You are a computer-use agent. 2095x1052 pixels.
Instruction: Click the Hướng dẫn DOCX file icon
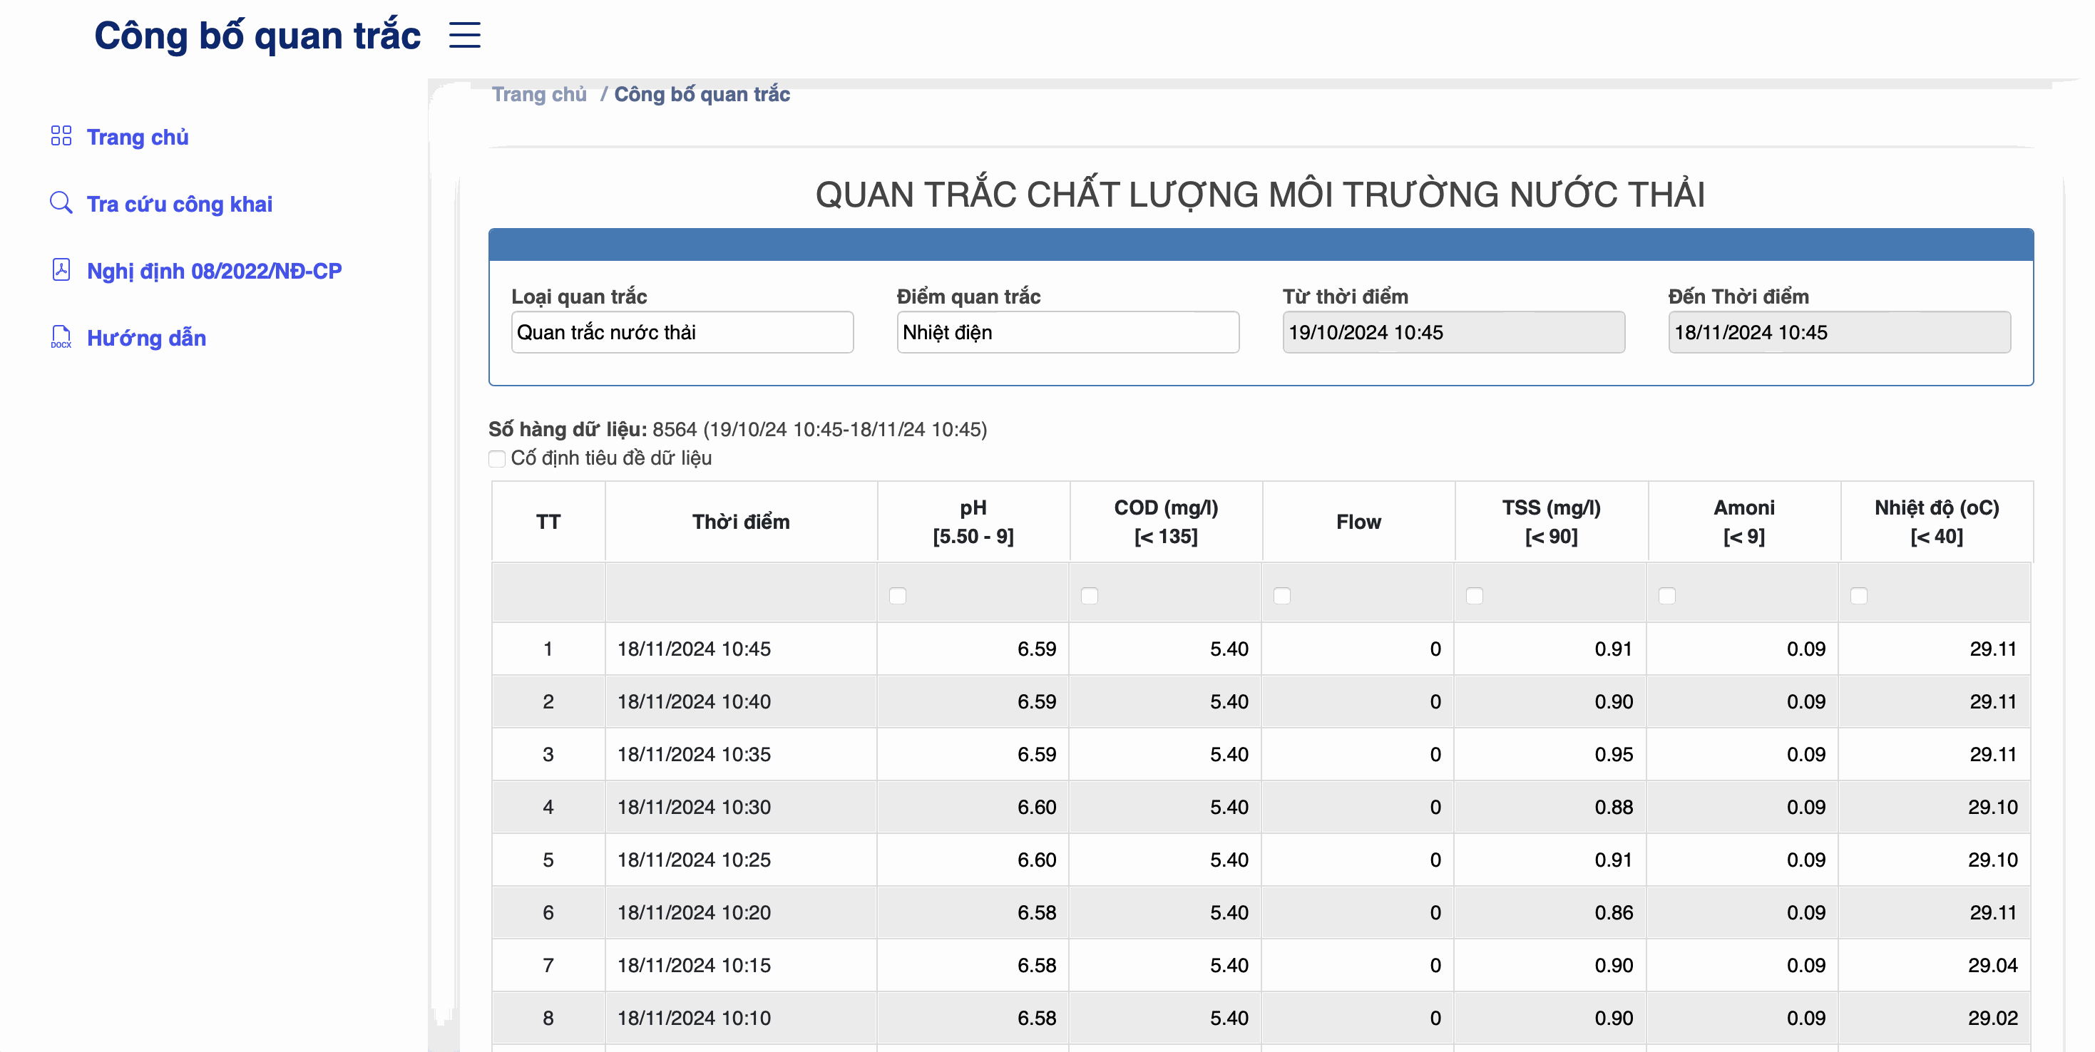pyautogui.click(x=61, y=336)
